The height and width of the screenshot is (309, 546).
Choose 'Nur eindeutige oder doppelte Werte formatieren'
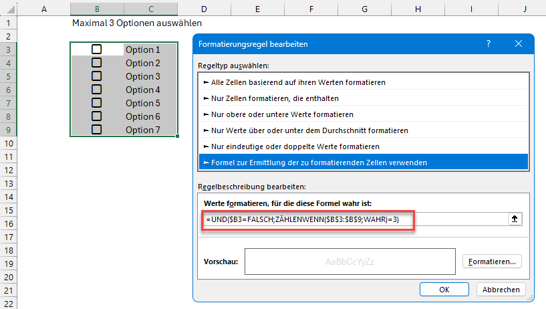pos(295,146)
